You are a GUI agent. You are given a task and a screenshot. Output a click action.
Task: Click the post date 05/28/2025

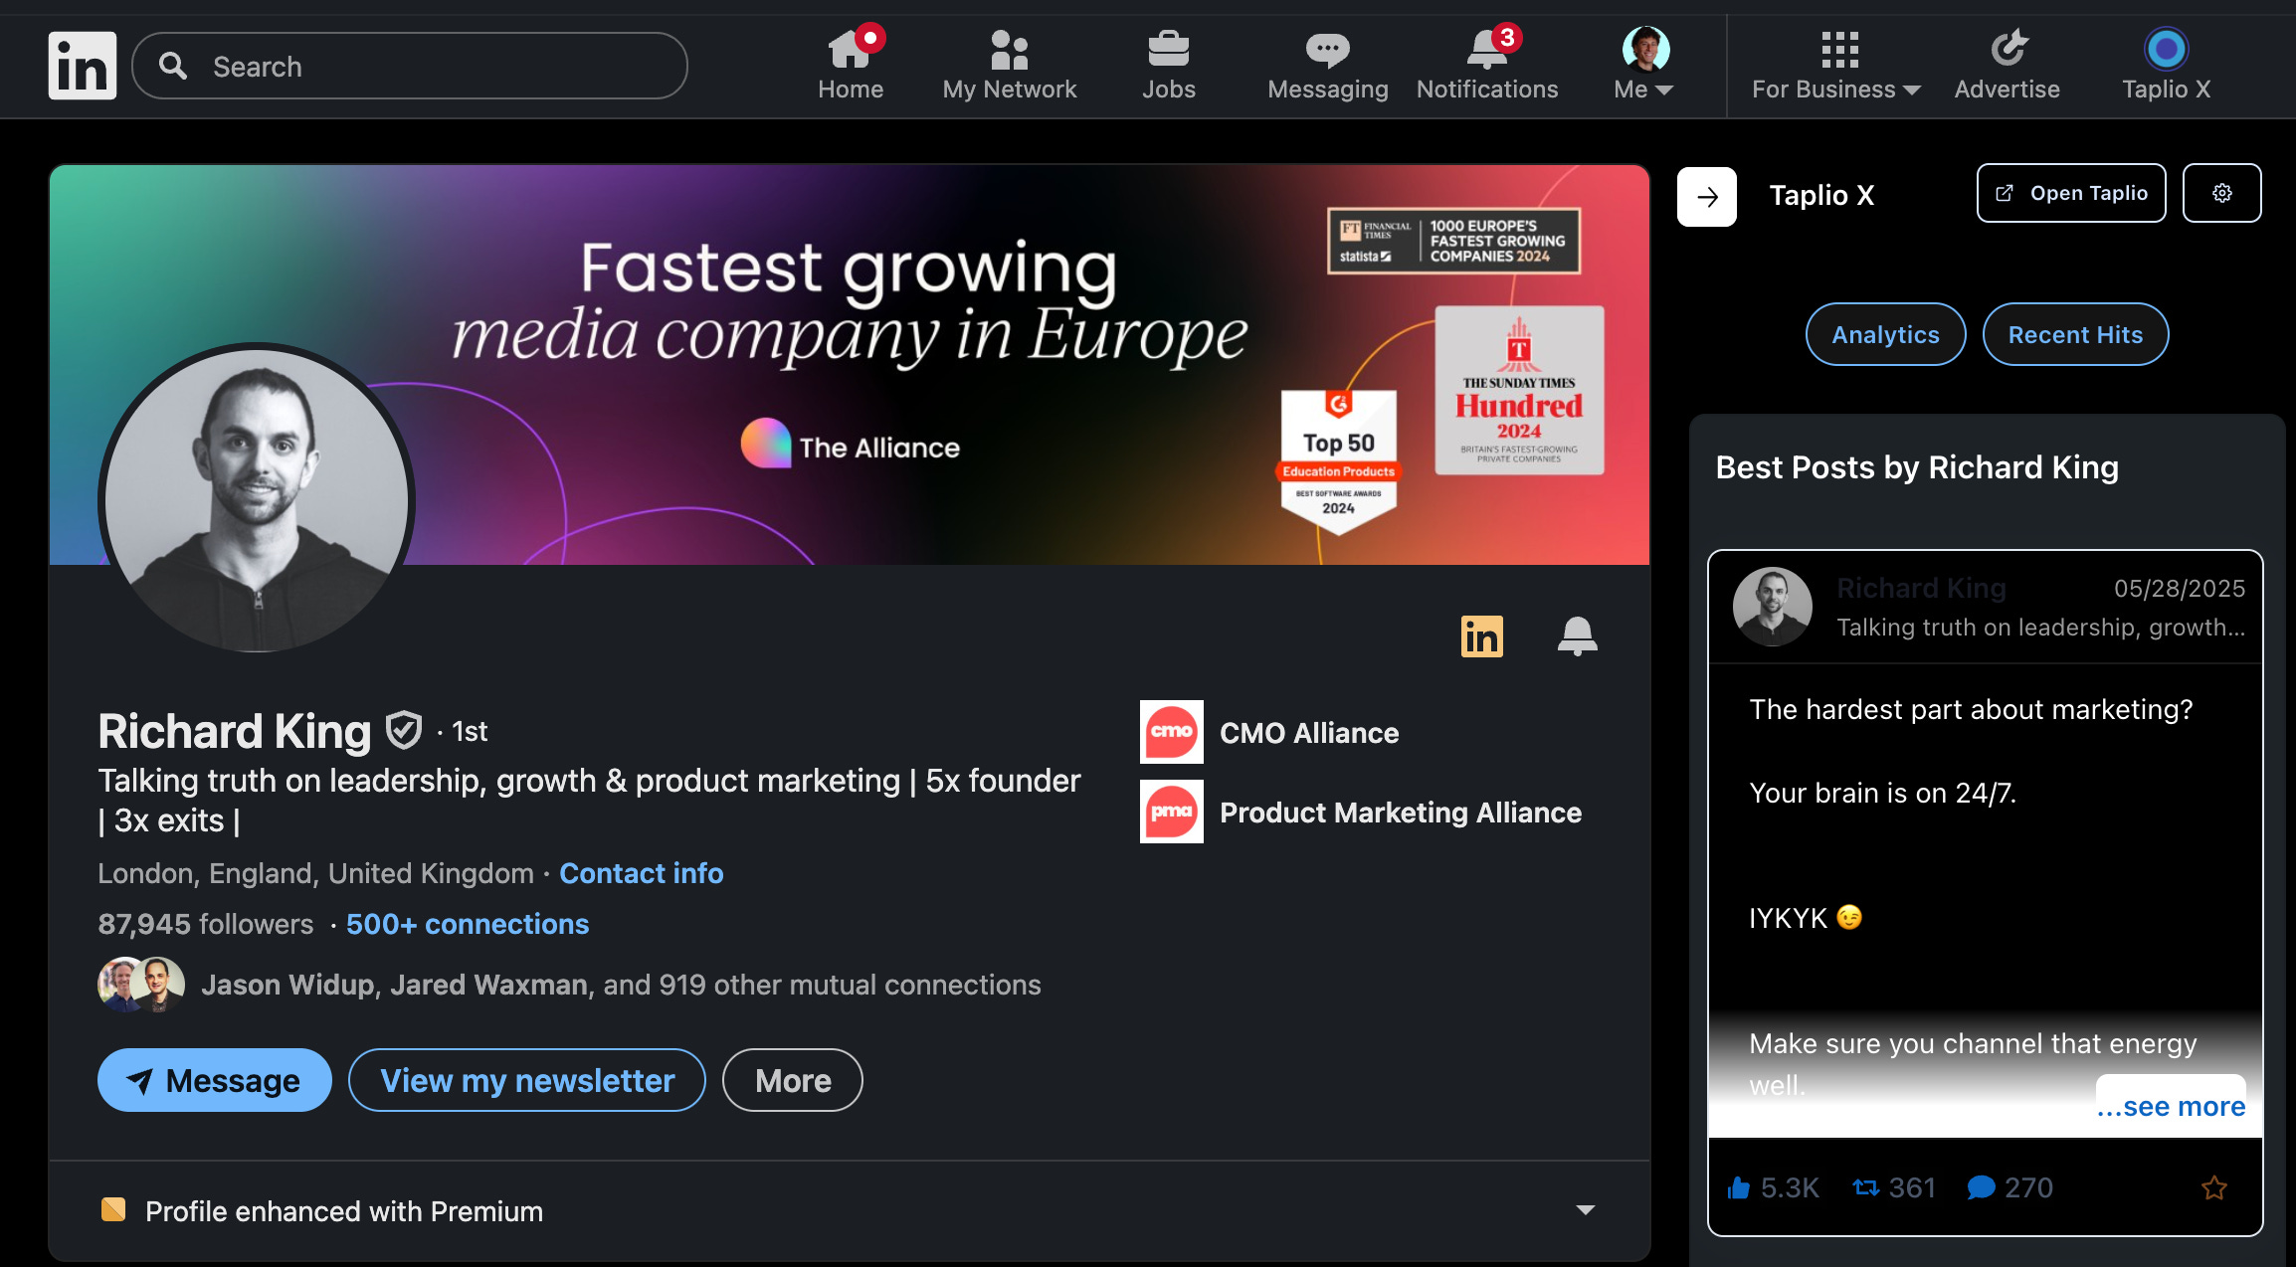2180,589
